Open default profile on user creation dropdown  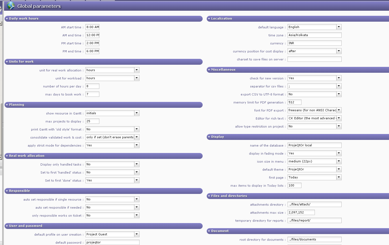[x=137, y=234]
